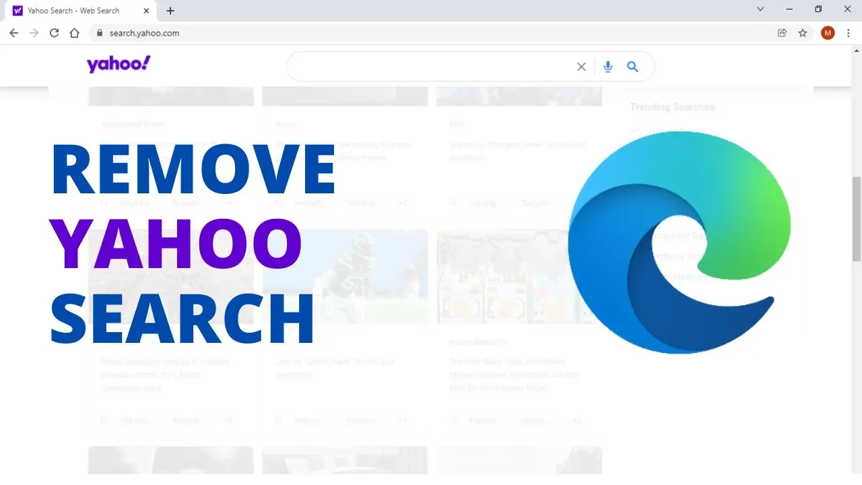862x485 pixels.
Task: Share this page from the address bar
Action: [x=782, y=33]
